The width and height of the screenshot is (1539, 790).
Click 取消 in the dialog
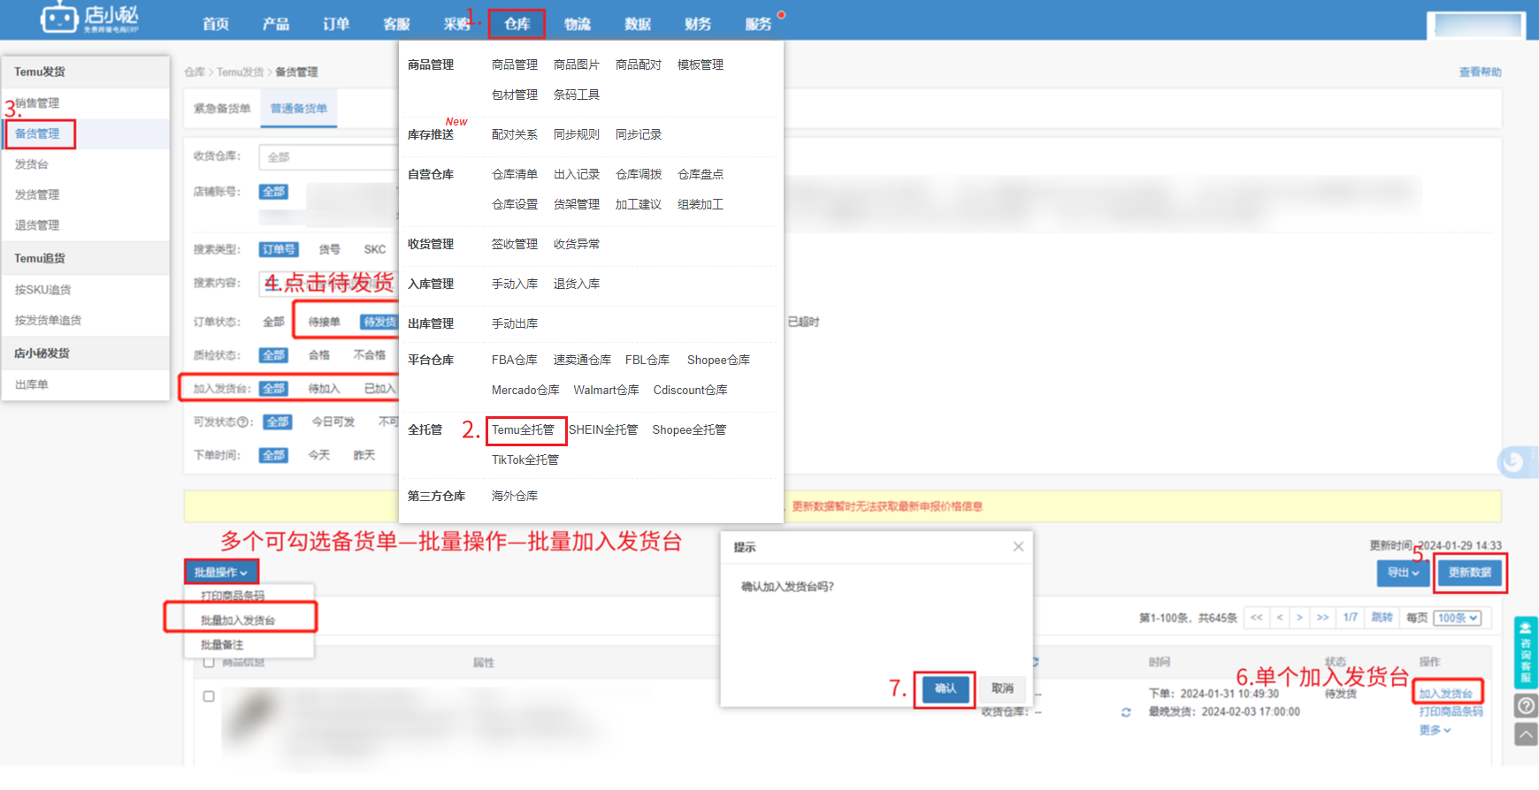tap(1002, 688)
